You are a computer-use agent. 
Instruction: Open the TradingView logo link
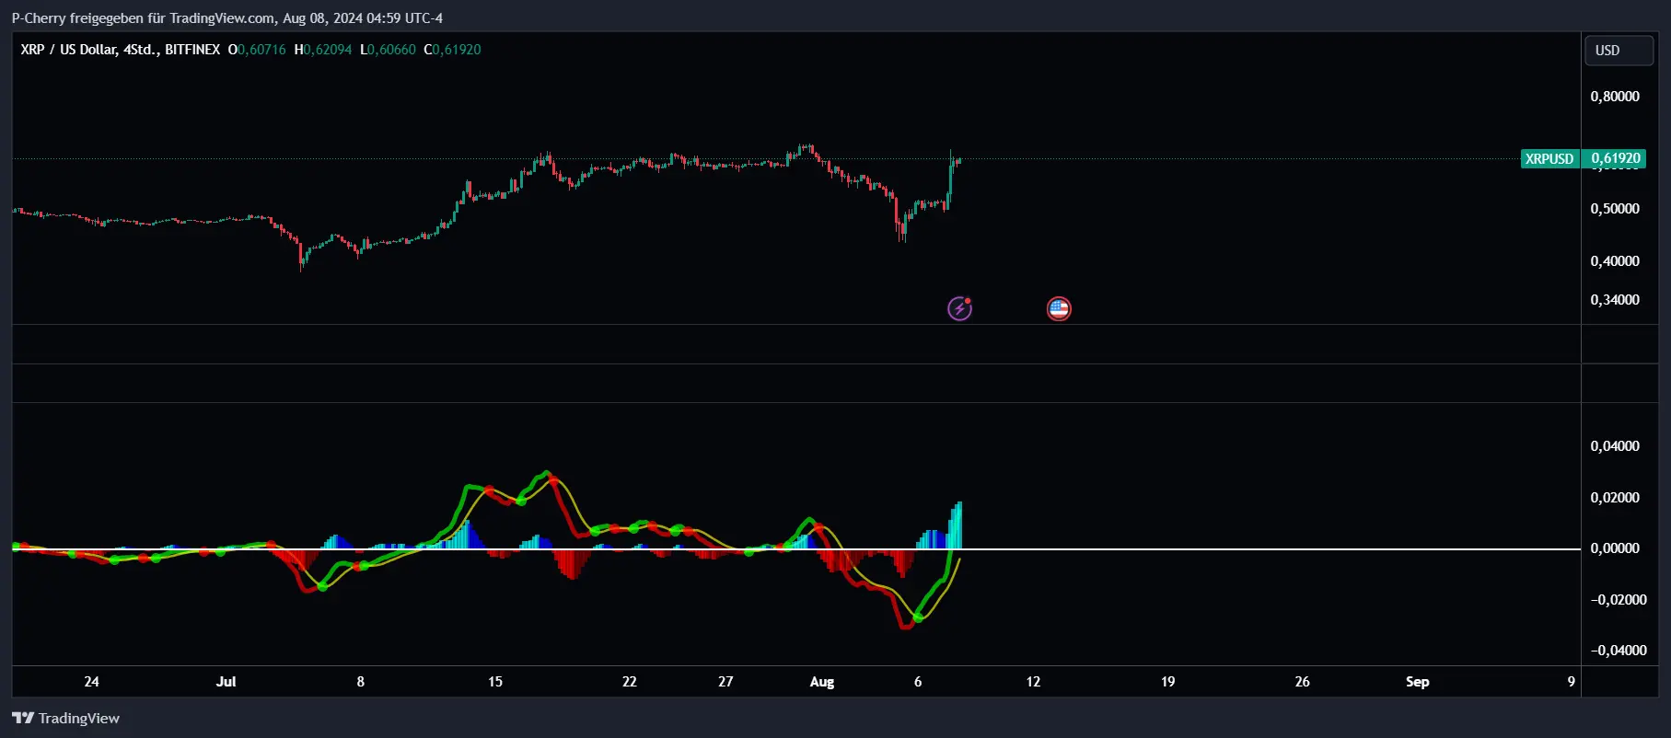[65, 718]
